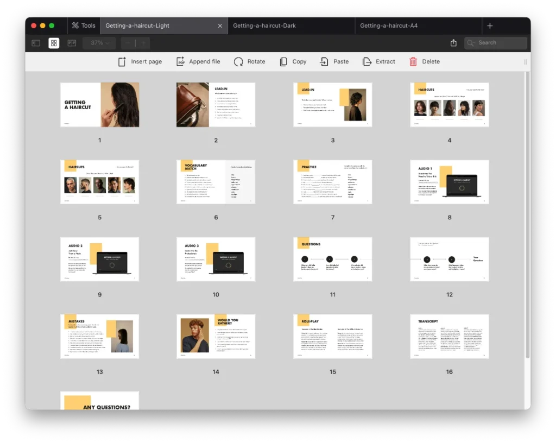Select page 14 Would You Rather thumbnail
The height and width of the screenshot is (443, 556).
click(216, 336)
